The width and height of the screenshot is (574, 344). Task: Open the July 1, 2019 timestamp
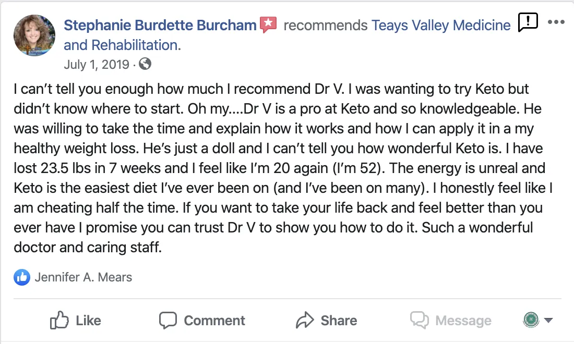coord(96,65)
